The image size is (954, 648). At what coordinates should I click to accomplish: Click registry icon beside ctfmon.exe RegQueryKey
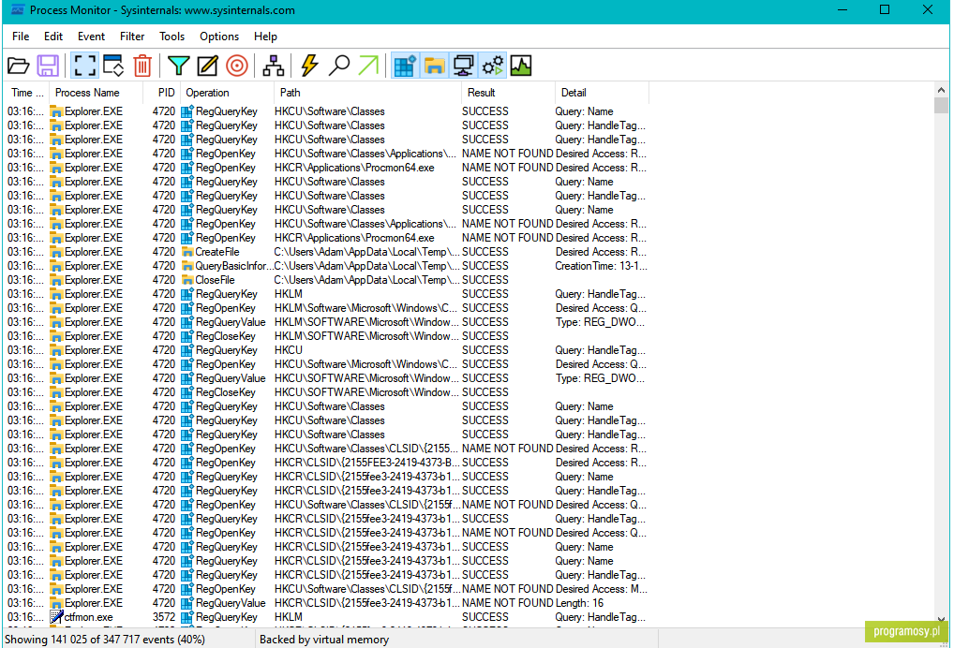tap(187, 617)
